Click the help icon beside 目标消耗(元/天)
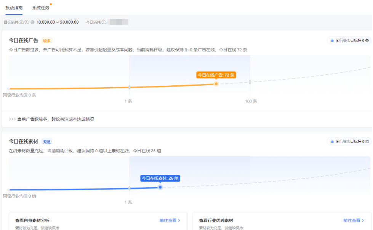The width and height of the screenshot is (373, 230). click(x=32, y=22)
